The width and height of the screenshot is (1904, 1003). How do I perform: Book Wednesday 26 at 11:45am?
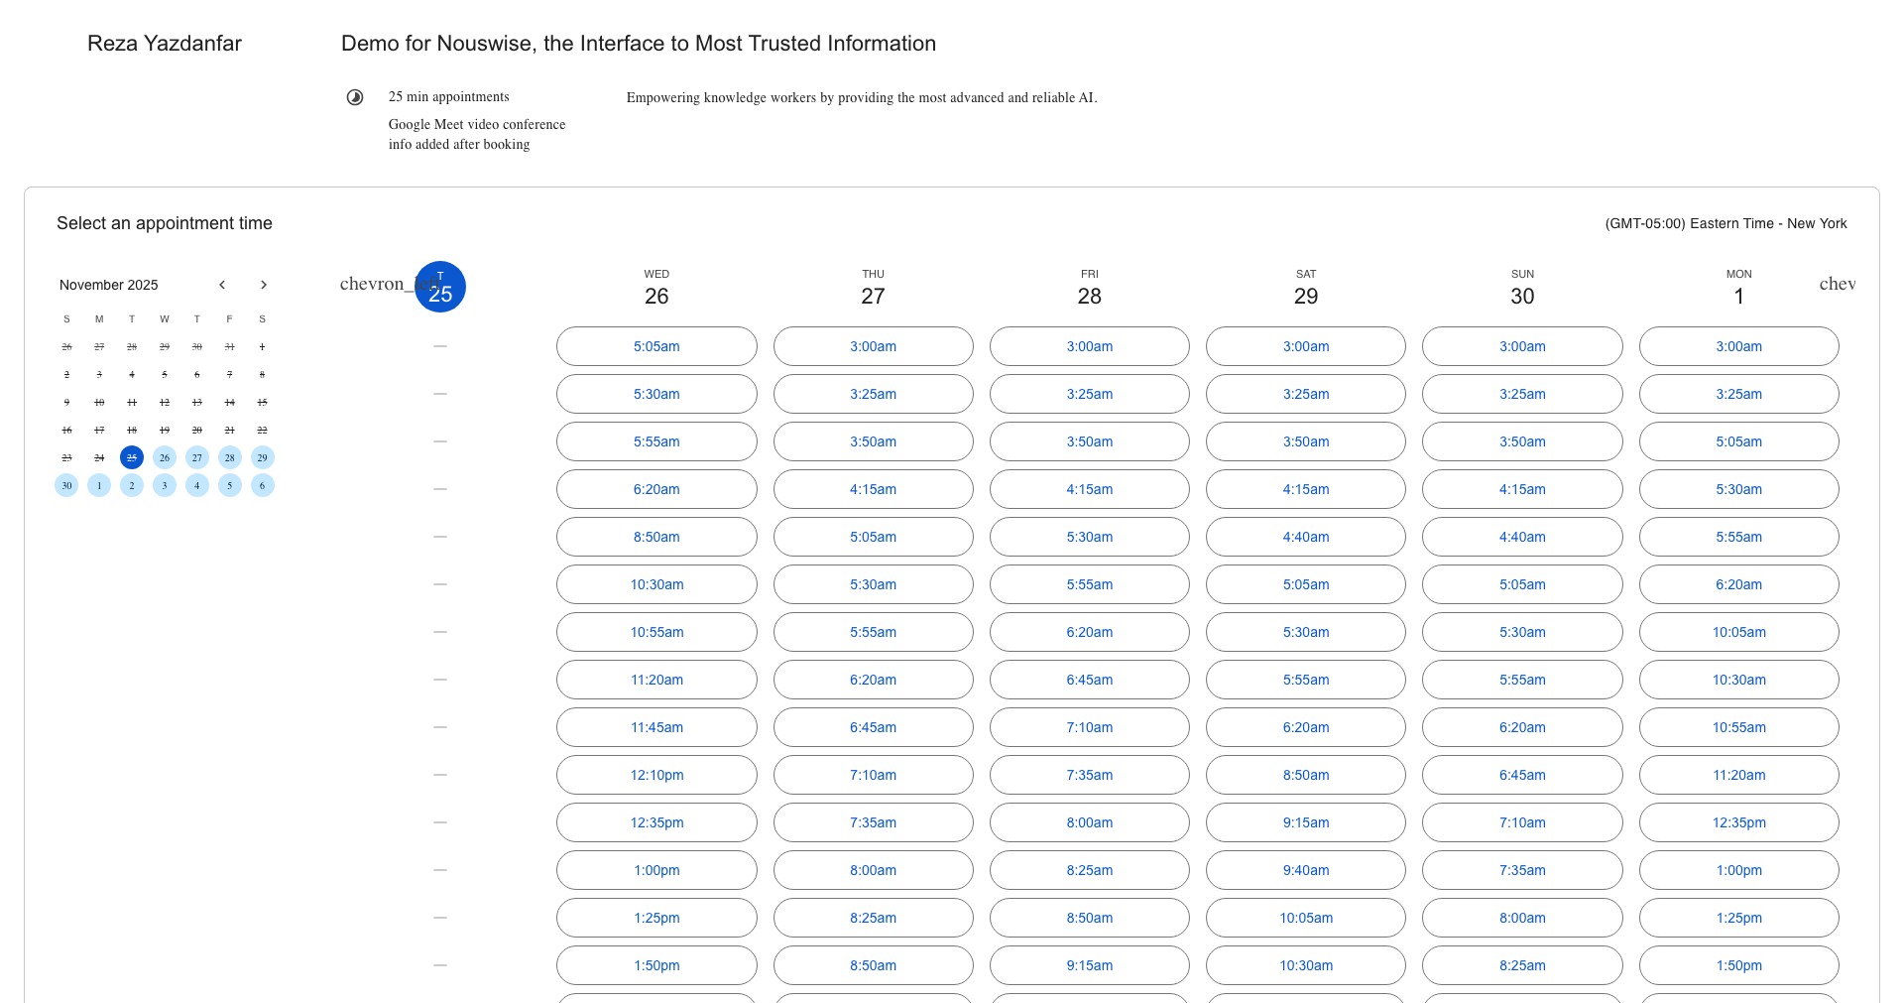(656, 727)
